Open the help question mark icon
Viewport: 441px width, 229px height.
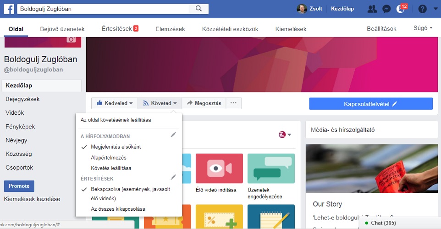tap(422, 9)
